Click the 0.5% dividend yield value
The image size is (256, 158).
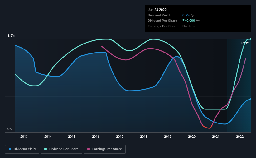(186, 15)
